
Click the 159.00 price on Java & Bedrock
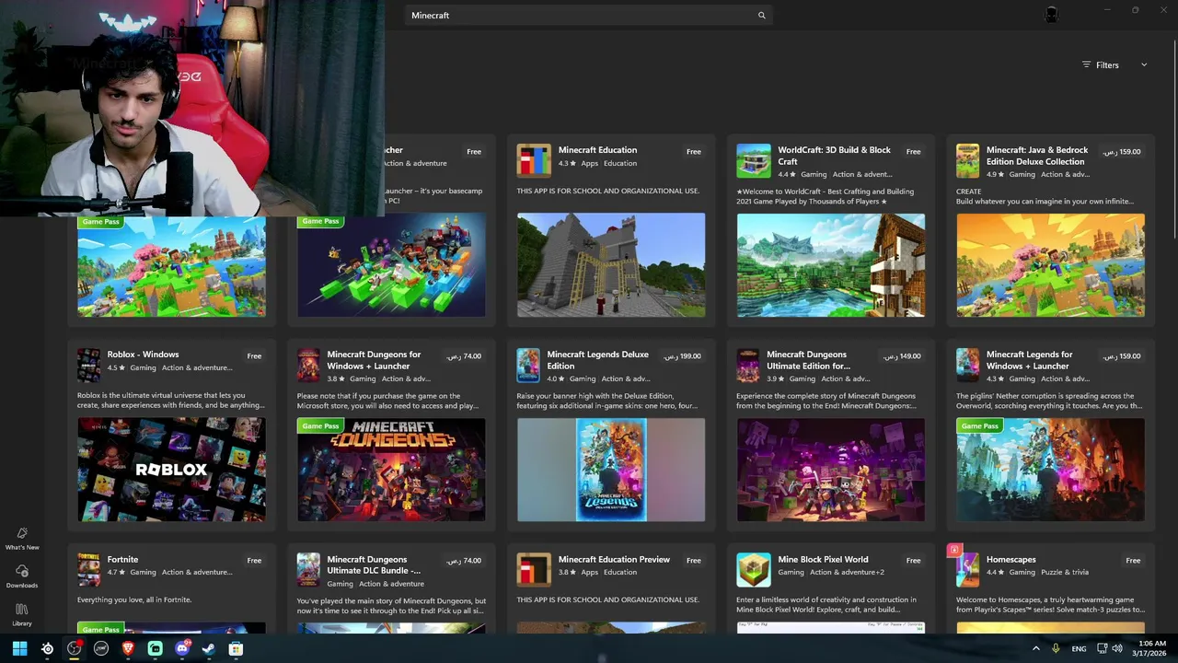[1122, 152]
